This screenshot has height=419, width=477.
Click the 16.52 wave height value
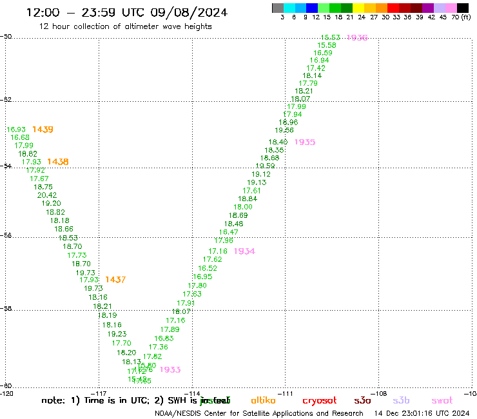[x=208, y=268]
